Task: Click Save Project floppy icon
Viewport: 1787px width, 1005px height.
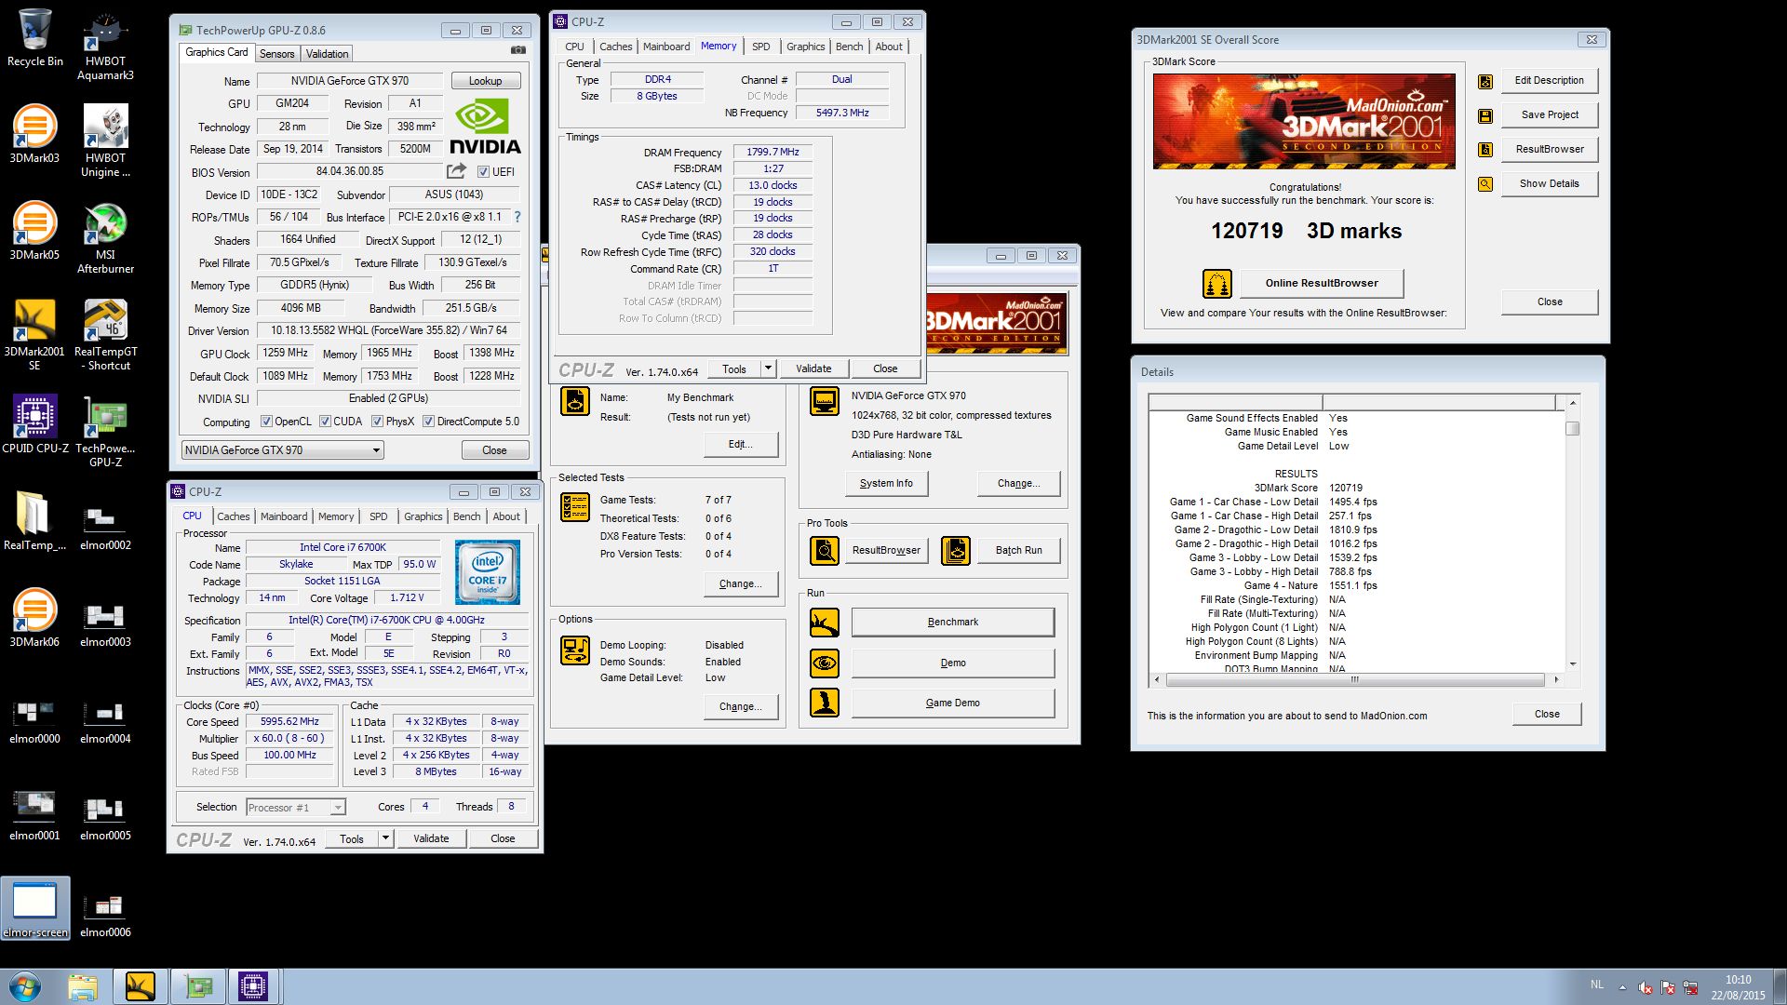Action: (x=1485, y=115)
